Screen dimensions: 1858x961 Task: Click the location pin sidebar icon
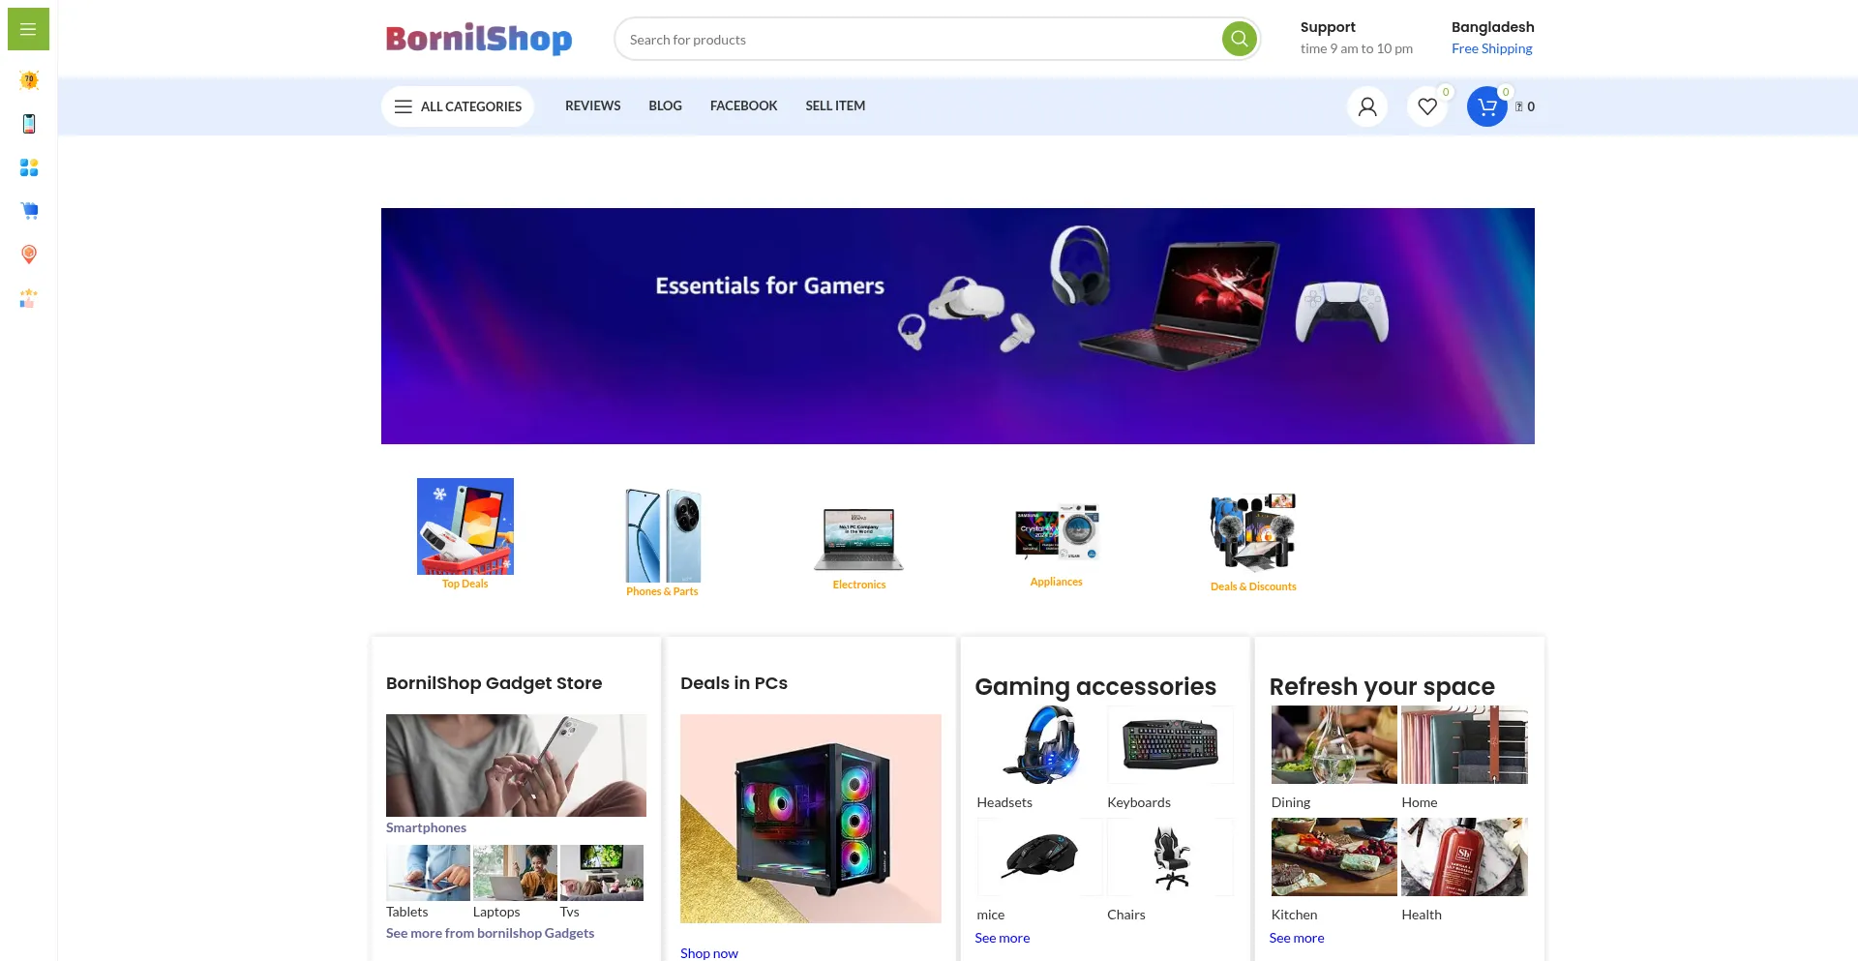29,255
